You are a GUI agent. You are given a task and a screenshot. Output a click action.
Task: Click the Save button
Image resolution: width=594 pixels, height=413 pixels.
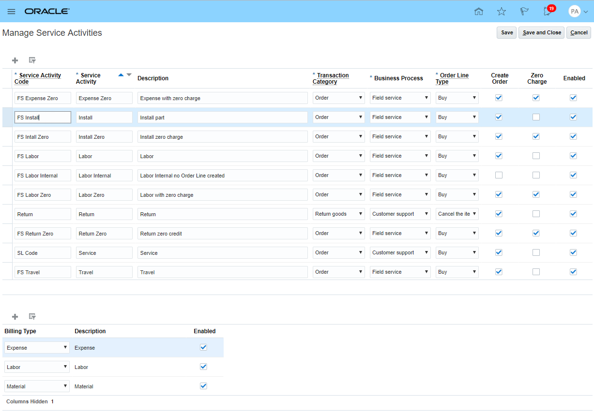pos(506,32)
